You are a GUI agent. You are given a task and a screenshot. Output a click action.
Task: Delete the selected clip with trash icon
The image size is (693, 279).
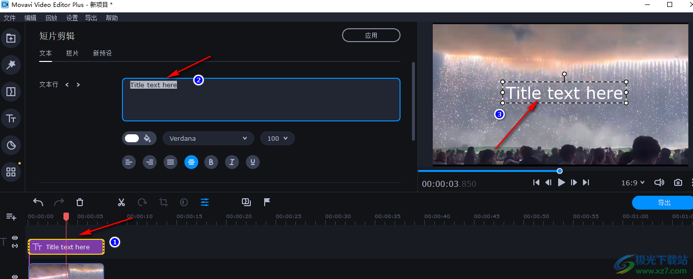80,202
